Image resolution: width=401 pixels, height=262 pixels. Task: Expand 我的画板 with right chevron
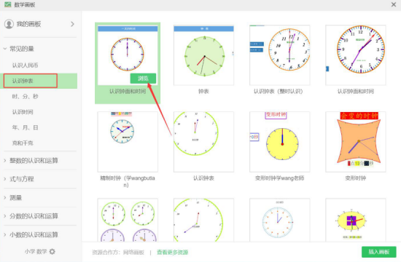tap(73, 24)
